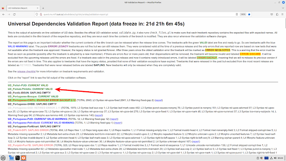Reset the 140% zoom level indicator
The height and width of the screenshot is (161, 286).
coord(243,14)
